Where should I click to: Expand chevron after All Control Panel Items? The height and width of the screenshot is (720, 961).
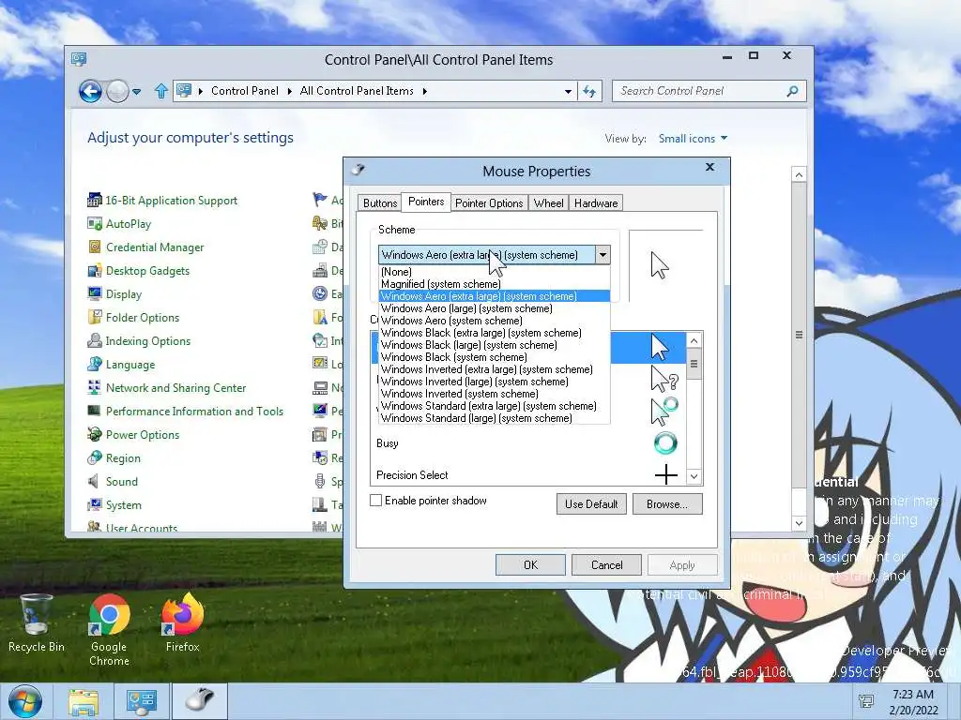424,91
